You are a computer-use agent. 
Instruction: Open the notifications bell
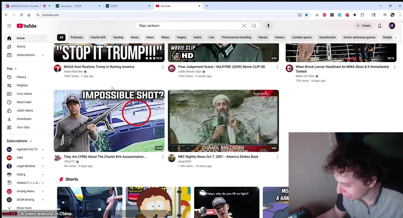380,26
